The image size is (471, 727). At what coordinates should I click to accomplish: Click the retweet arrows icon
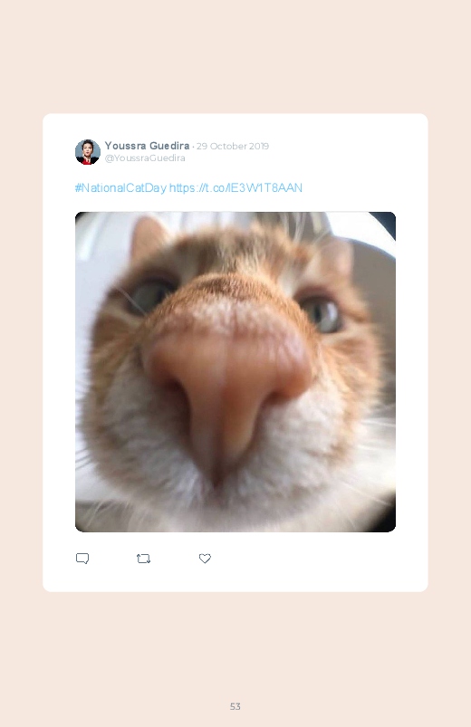(143, 559)
